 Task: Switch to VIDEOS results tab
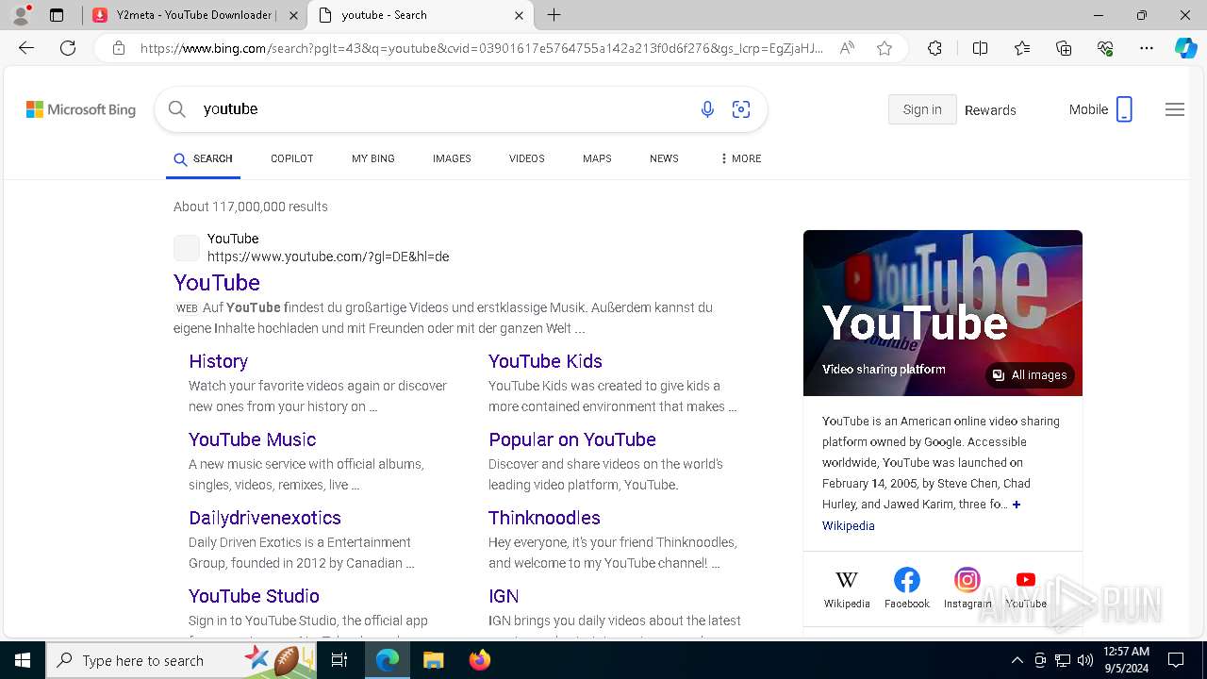click(527, 158)
